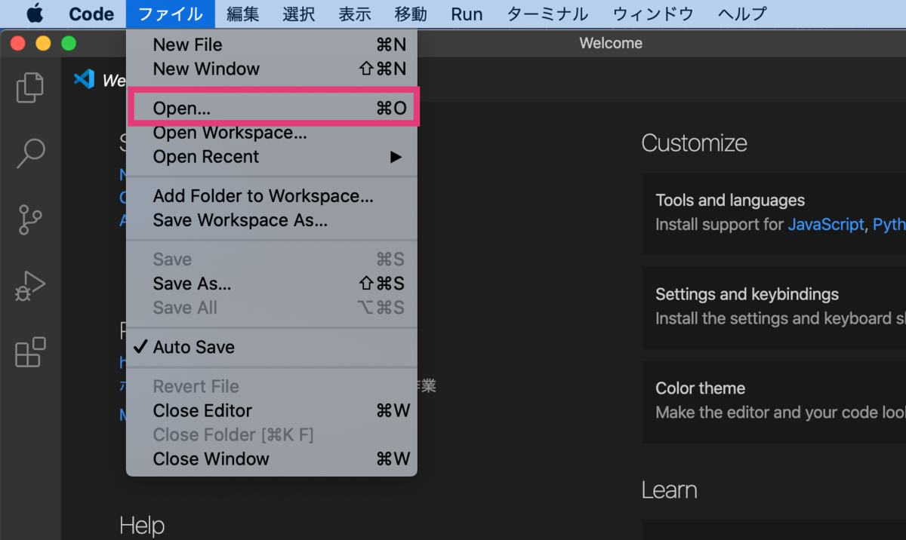Choose New Window from the menu
Image resolution: width=906 pixels, height=540 pixels.
(272, 69)
